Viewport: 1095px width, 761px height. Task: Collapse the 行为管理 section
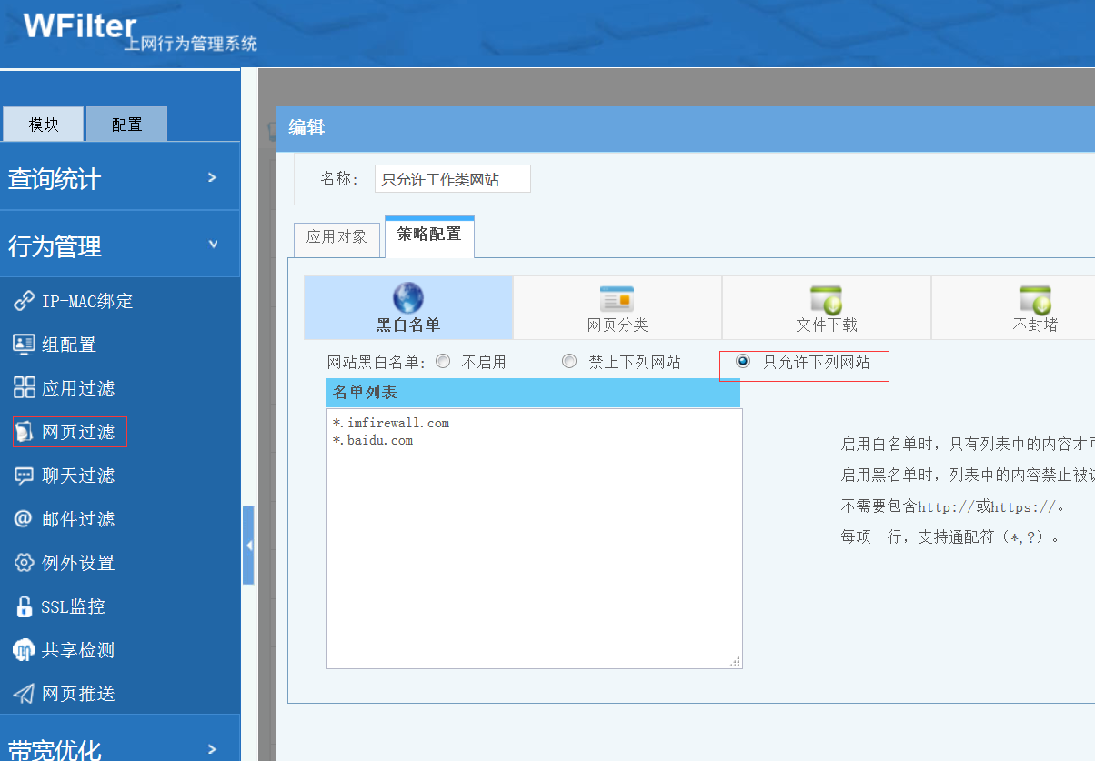pos(120,245)
